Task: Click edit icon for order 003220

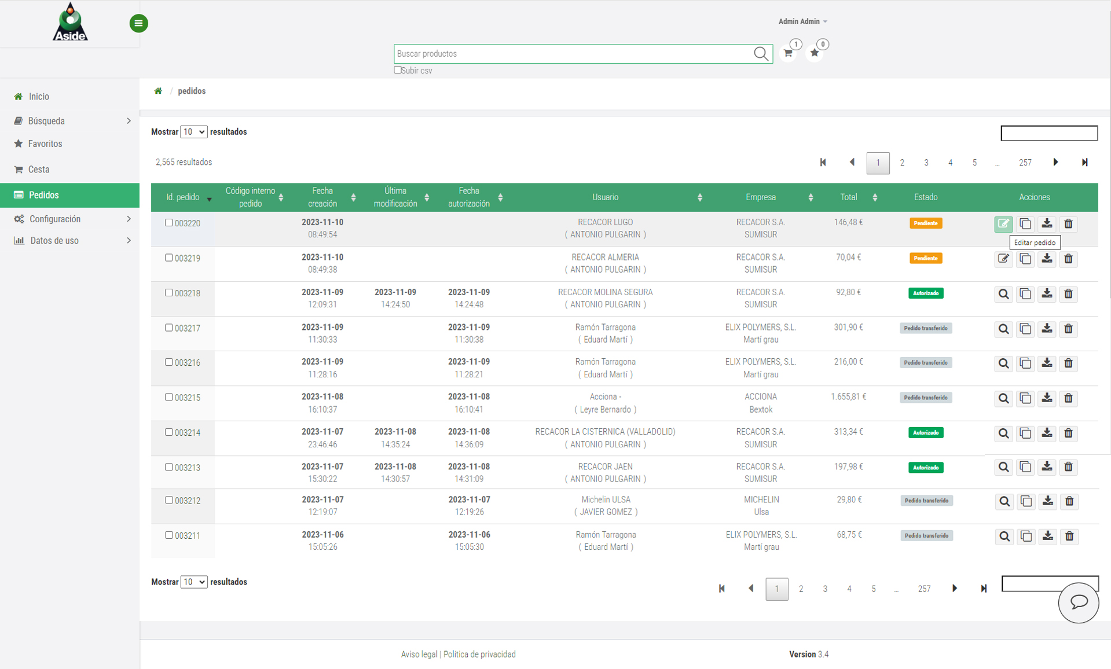Action: (1003, 224)
